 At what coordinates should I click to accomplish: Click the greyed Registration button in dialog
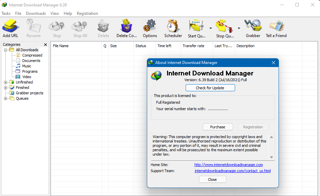point(253,127)
